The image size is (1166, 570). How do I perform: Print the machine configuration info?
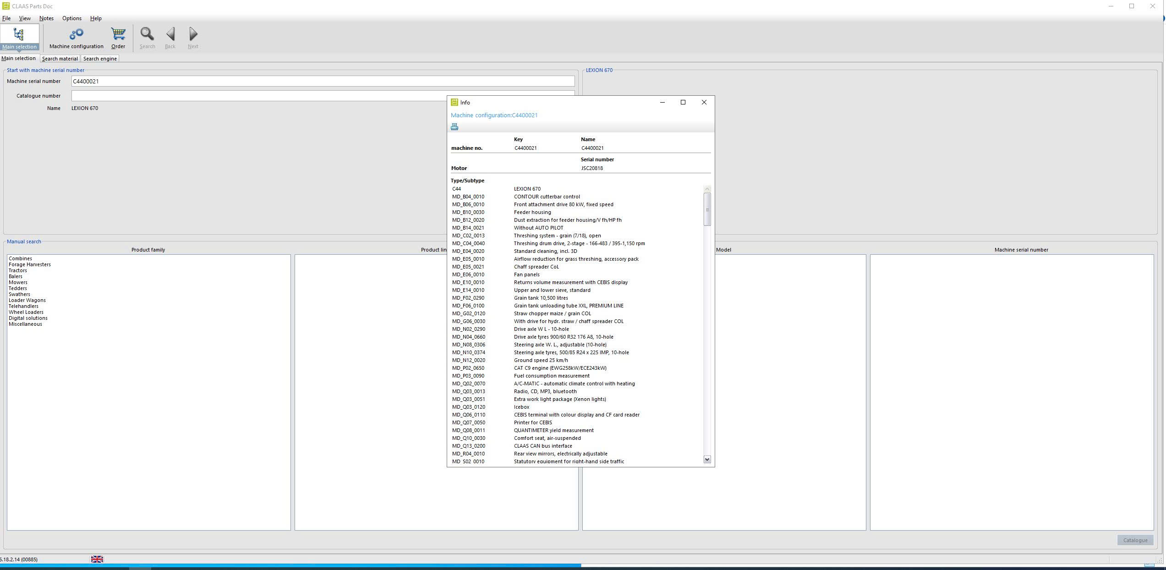454,127
